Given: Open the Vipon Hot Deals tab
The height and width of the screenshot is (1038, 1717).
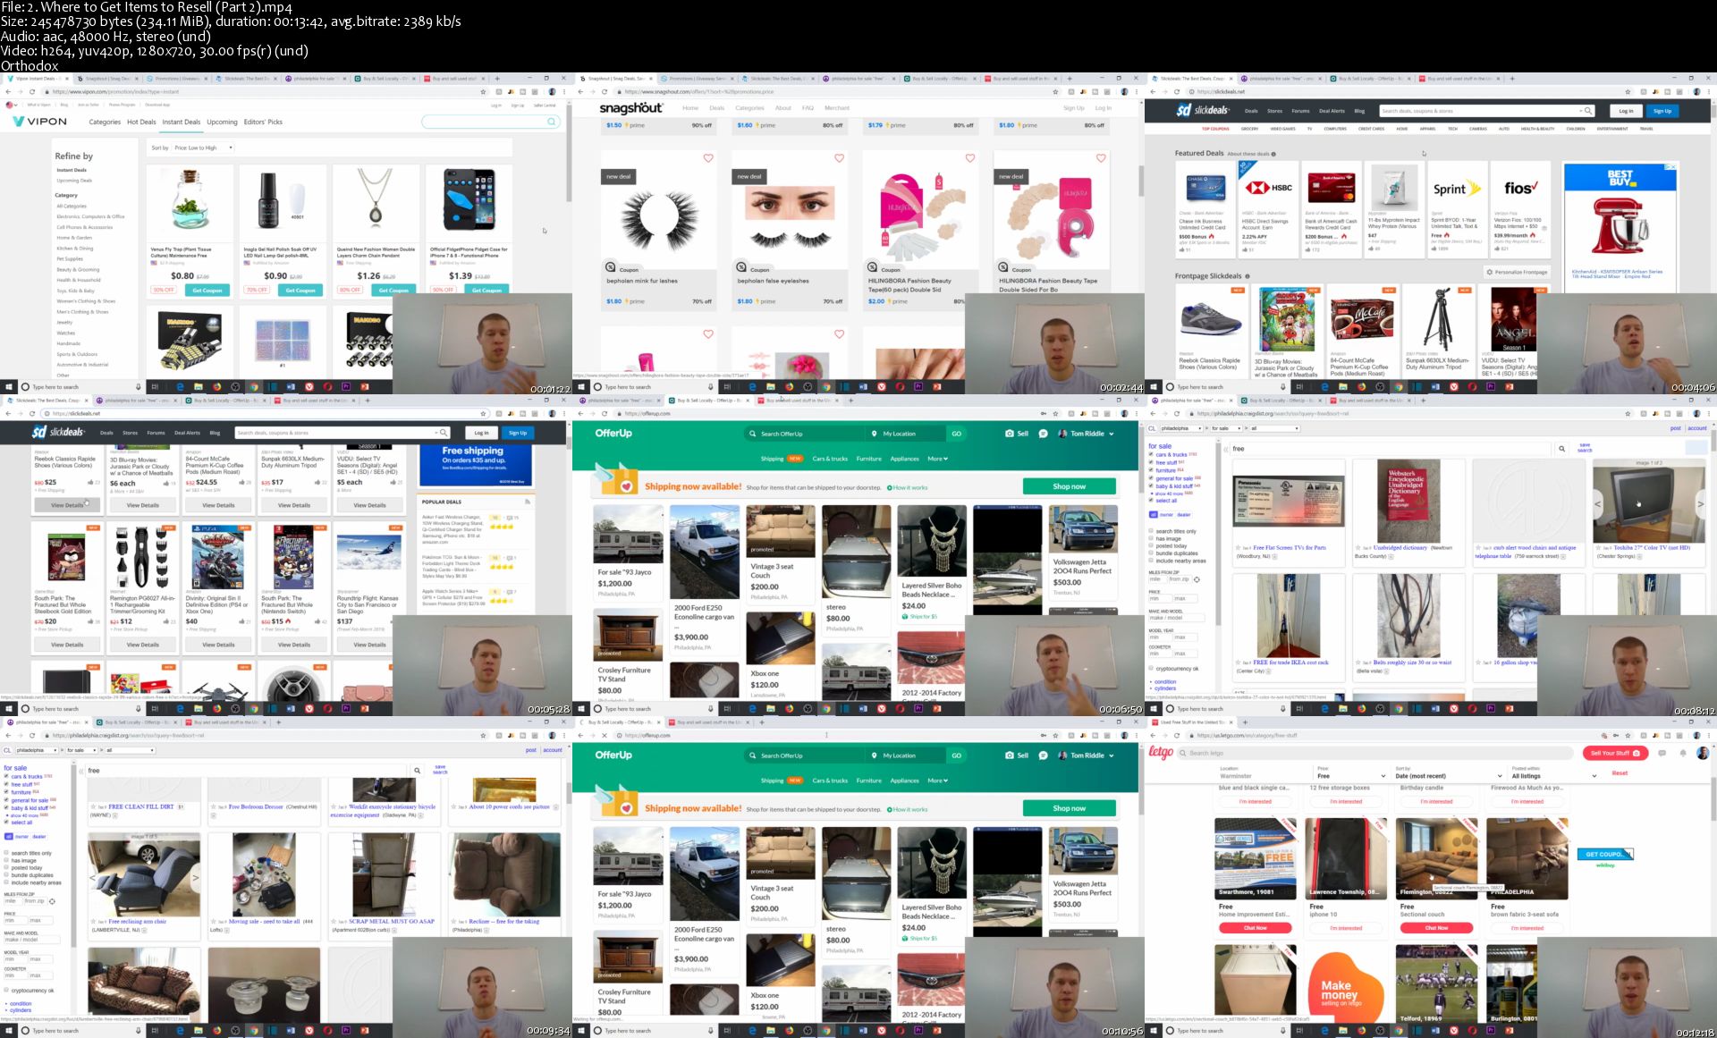Looking at the screenshot, I should [x=141, y=122].
